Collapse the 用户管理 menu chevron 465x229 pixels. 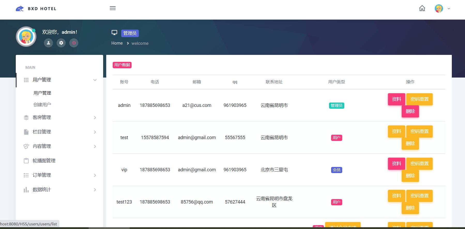95,80
